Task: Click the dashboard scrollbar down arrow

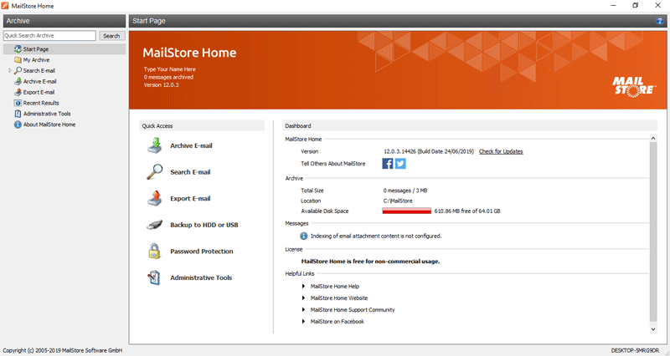Action: pyautogui.click(x=653, y=328)
